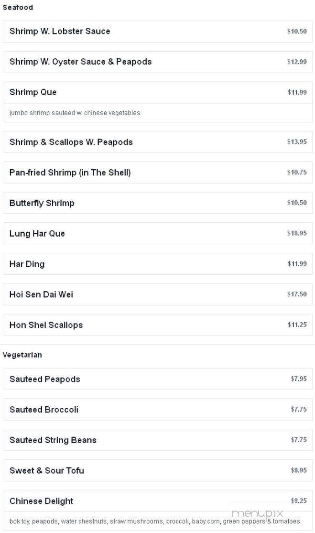Click the menupix watermark logo
315x533 pixels.
[257, 513]
